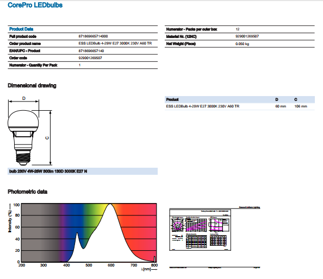This screenshot has height=279, width=323.
Task: Click the 600 tick on the wavelength axis
Action: [x=111, y=265]
